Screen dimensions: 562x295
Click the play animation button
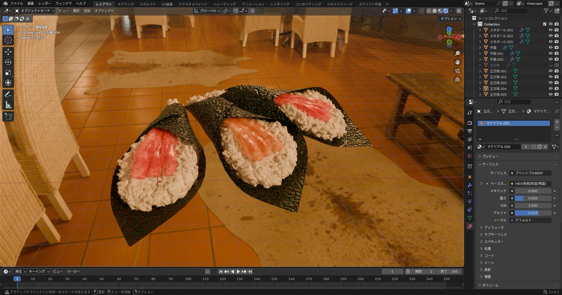[x=238, y=271]
